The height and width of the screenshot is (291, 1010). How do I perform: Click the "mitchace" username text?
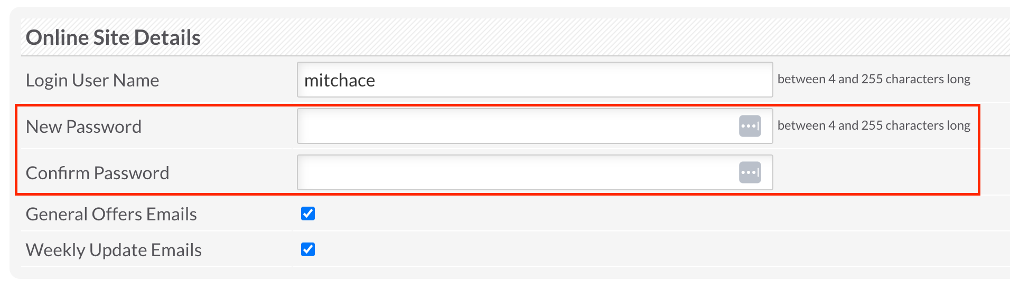point(340,81)
